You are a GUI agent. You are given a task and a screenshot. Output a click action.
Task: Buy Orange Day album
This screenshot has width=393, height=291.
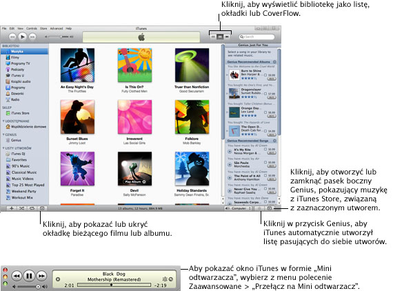pos(272,116)
